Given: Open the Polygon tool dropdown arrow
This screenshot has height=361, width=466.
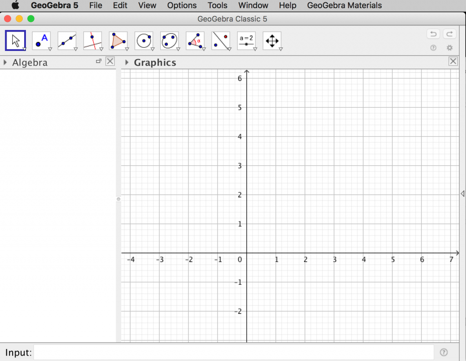Looking at the screenshot, I should (127, 49).
